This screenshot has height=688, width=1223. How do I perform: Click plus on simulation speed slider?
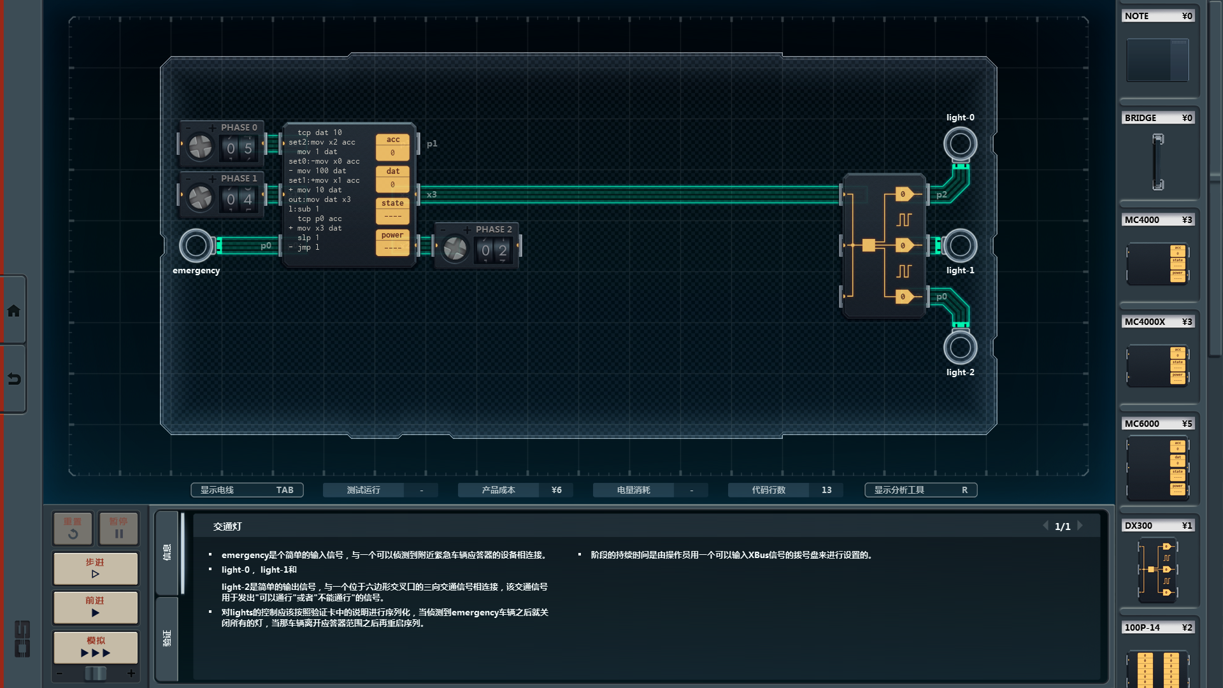point(131,673)
